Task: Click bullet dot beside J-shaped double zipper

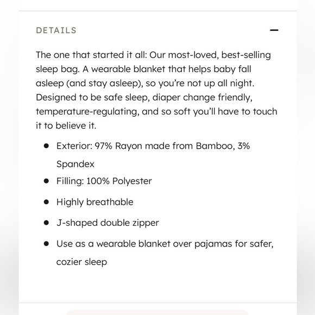Action: 46,223
